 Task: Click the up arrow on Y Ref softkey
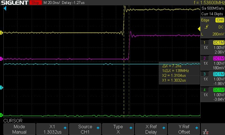coord(197,128)
